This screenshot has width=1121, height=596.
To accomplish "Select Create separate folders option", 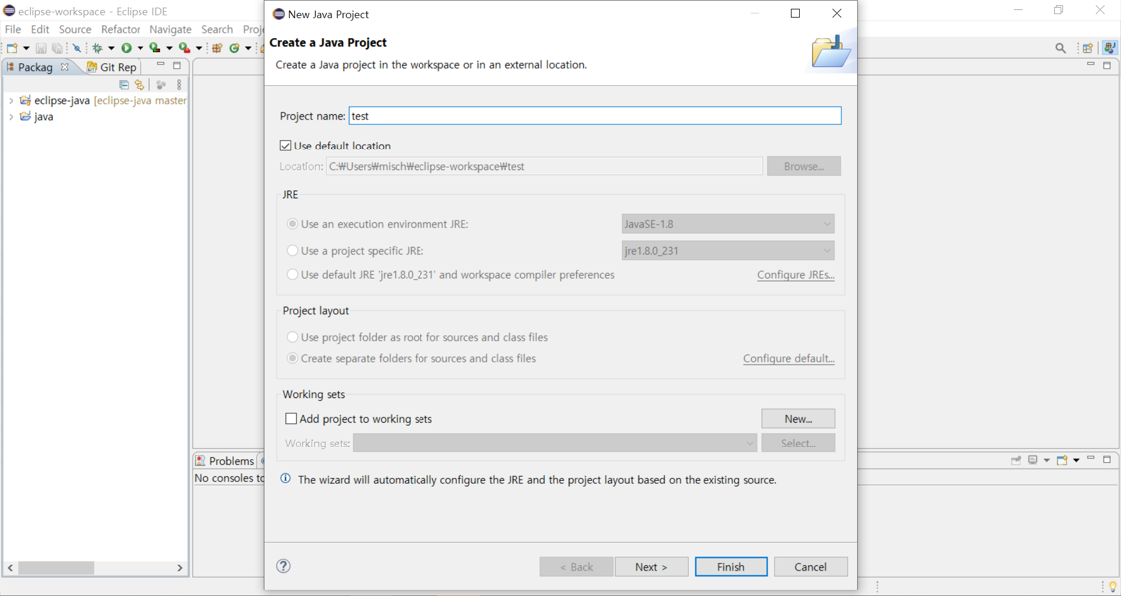I will [292, 359].
